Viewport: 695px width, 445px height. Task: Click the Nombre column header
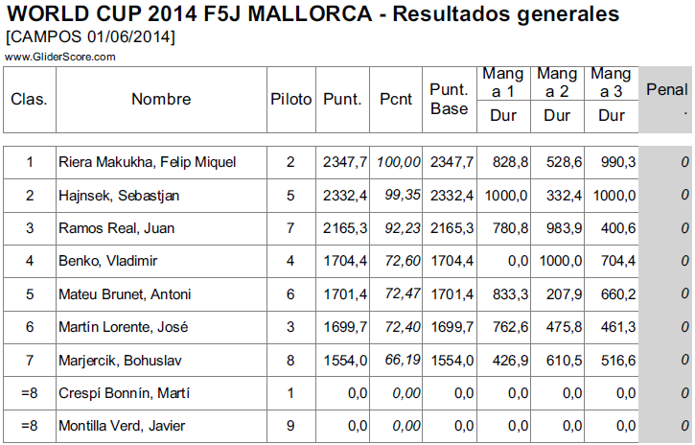click(x=161, y=99)
